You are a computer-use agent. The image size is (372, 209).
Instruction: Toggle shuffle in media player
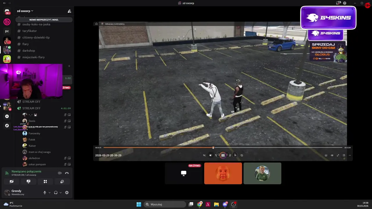204,155
